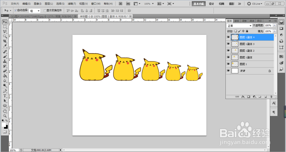
Task: Add a layer style with fx icon
Action: pyautogui.click(x=243, y=97)
